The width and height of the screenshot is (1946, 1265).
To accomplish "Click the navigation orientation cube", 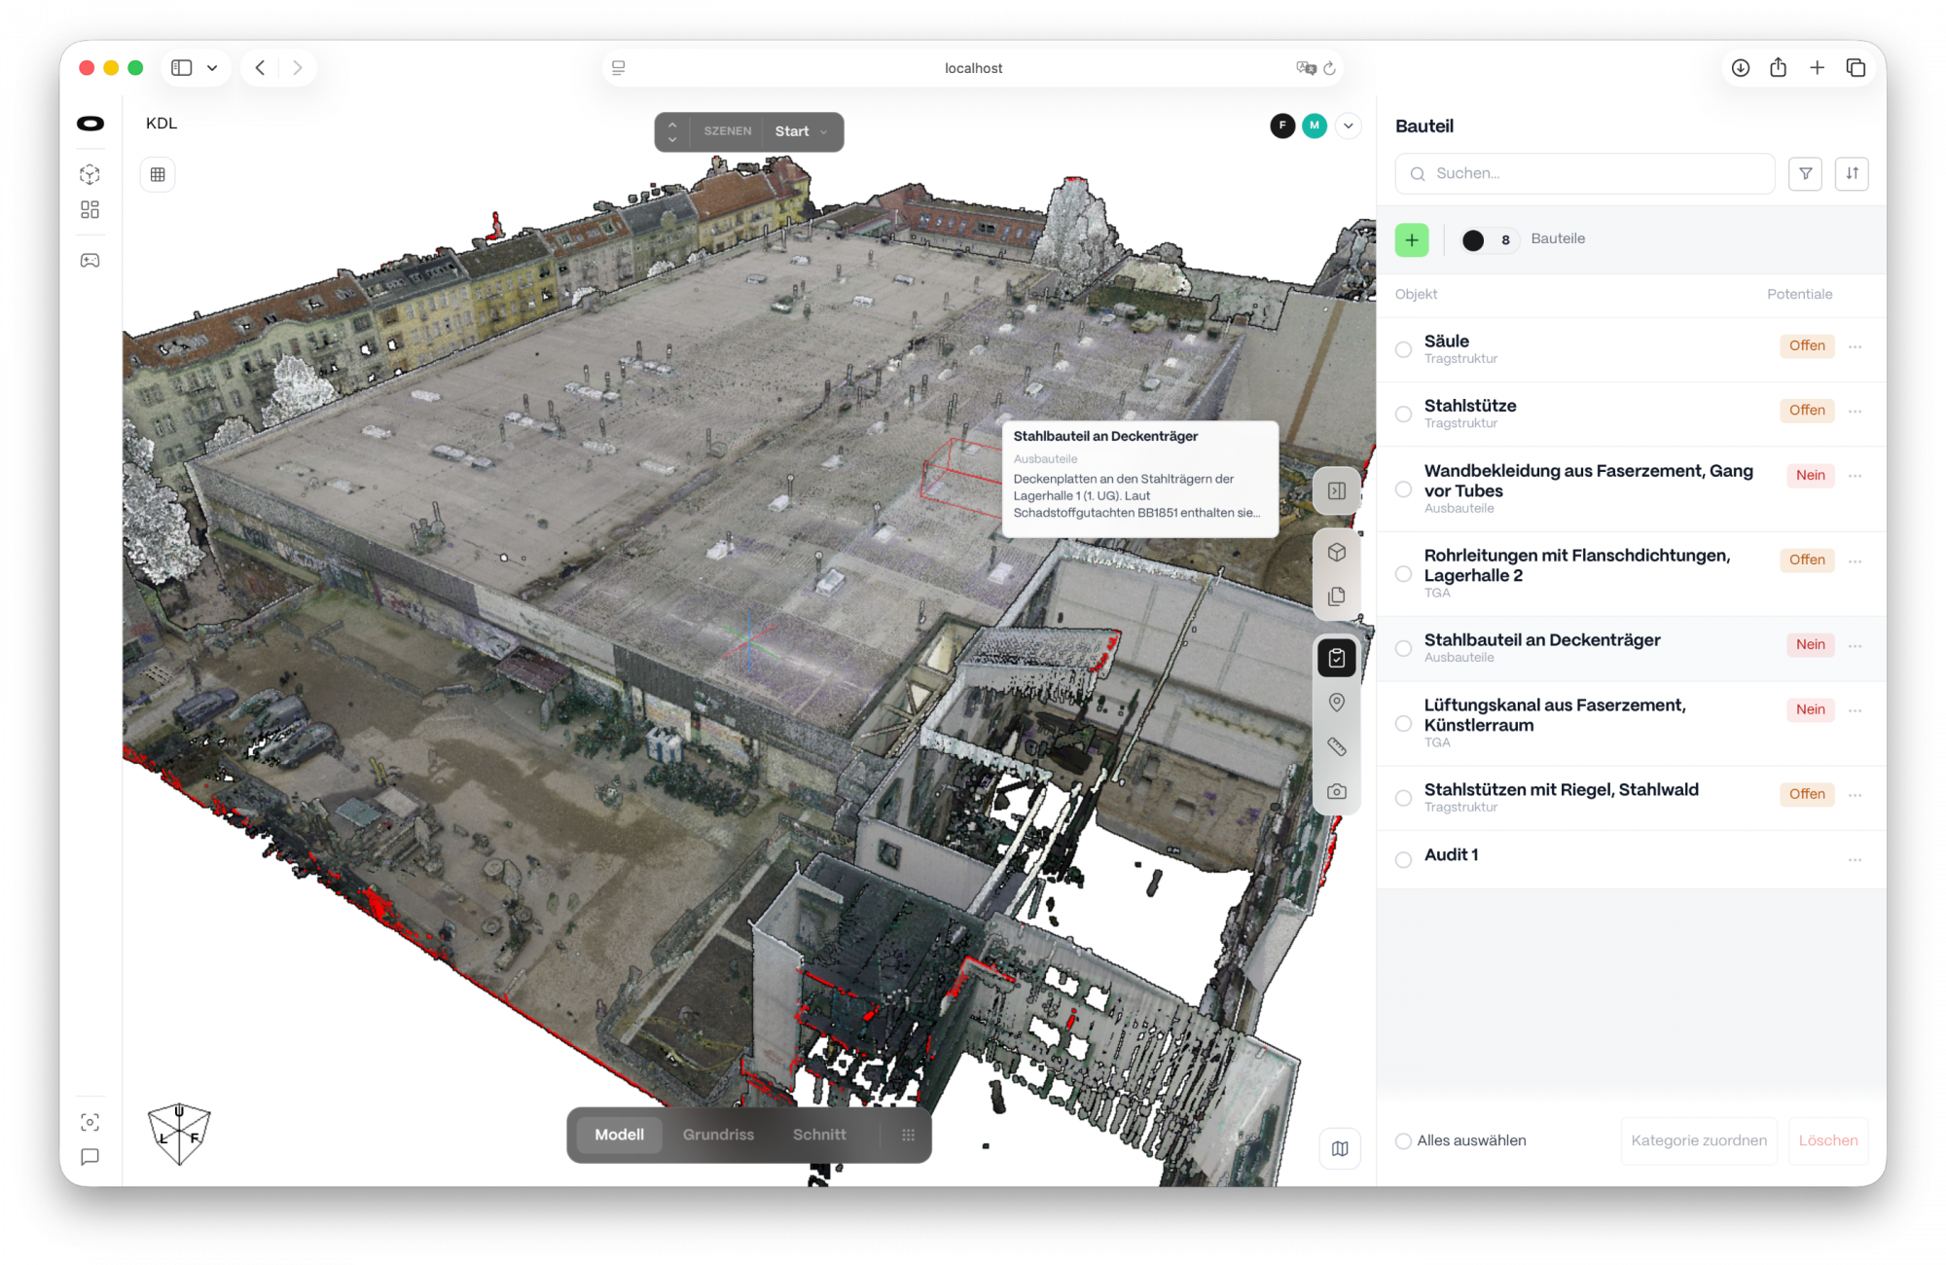I will (x=179, y=1134).
